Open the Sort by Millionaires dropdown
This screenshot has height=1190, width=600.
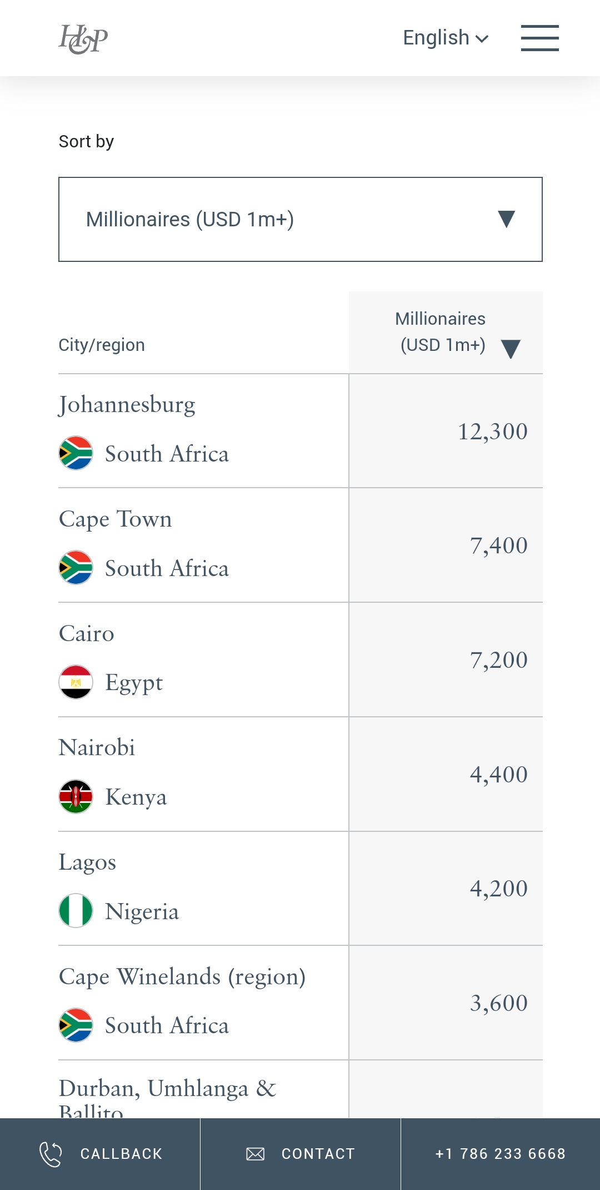point(301,220)
